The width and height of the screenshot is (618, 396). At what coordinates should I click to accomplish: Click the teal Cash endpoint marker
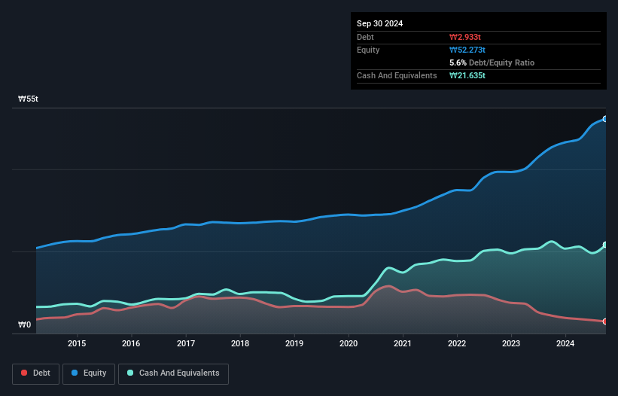tap(605, 245)
